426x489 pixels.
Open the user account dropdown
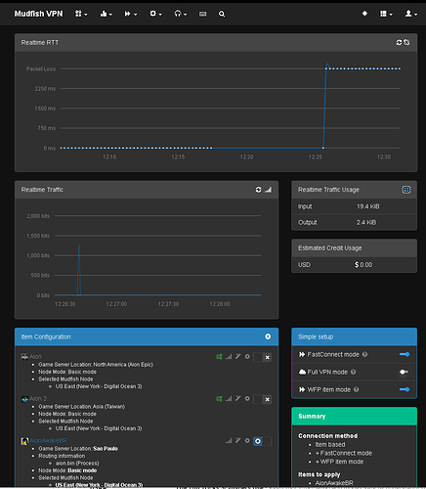tap(411, 14)
